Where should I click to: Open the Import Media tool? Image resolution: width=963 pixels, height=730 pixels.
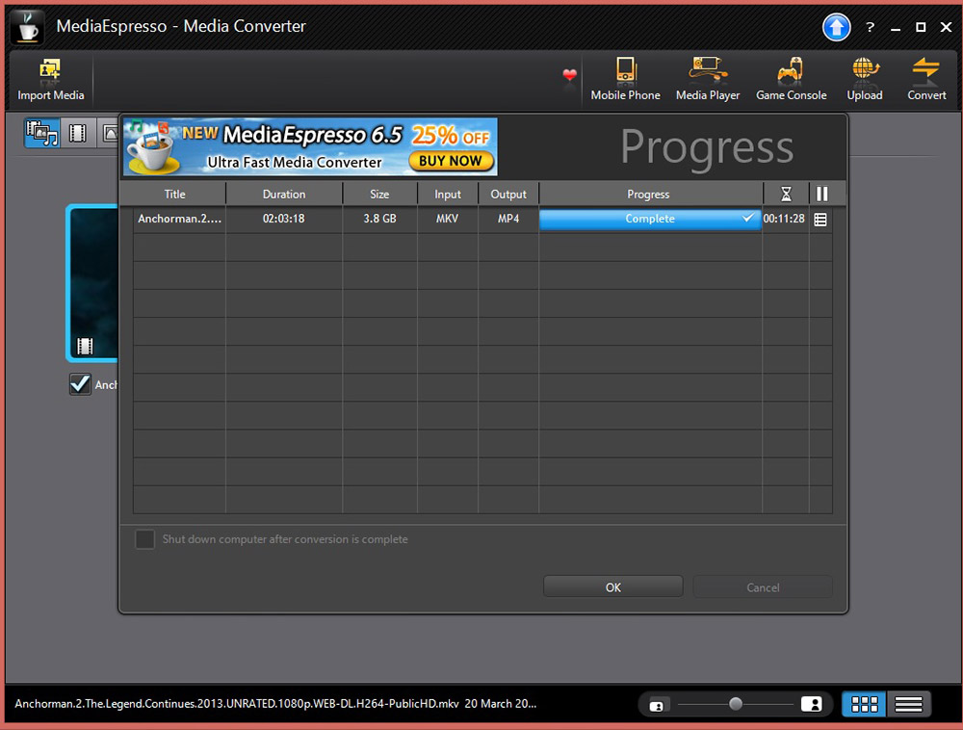point(50,81)
